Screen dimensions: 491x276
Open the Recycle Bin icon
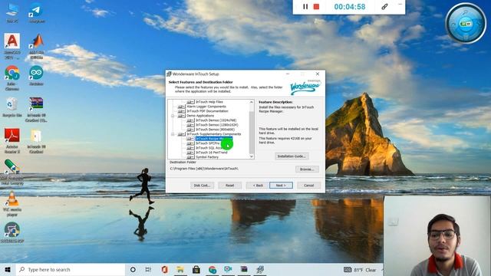coord(12,107)
